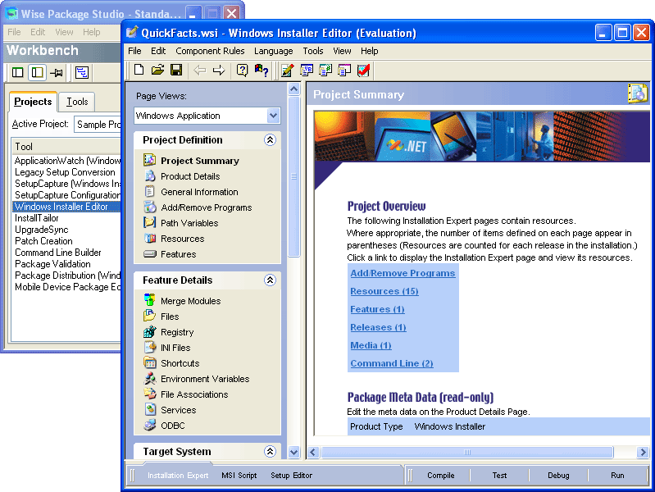Switch to MSI Script tab

239,476
